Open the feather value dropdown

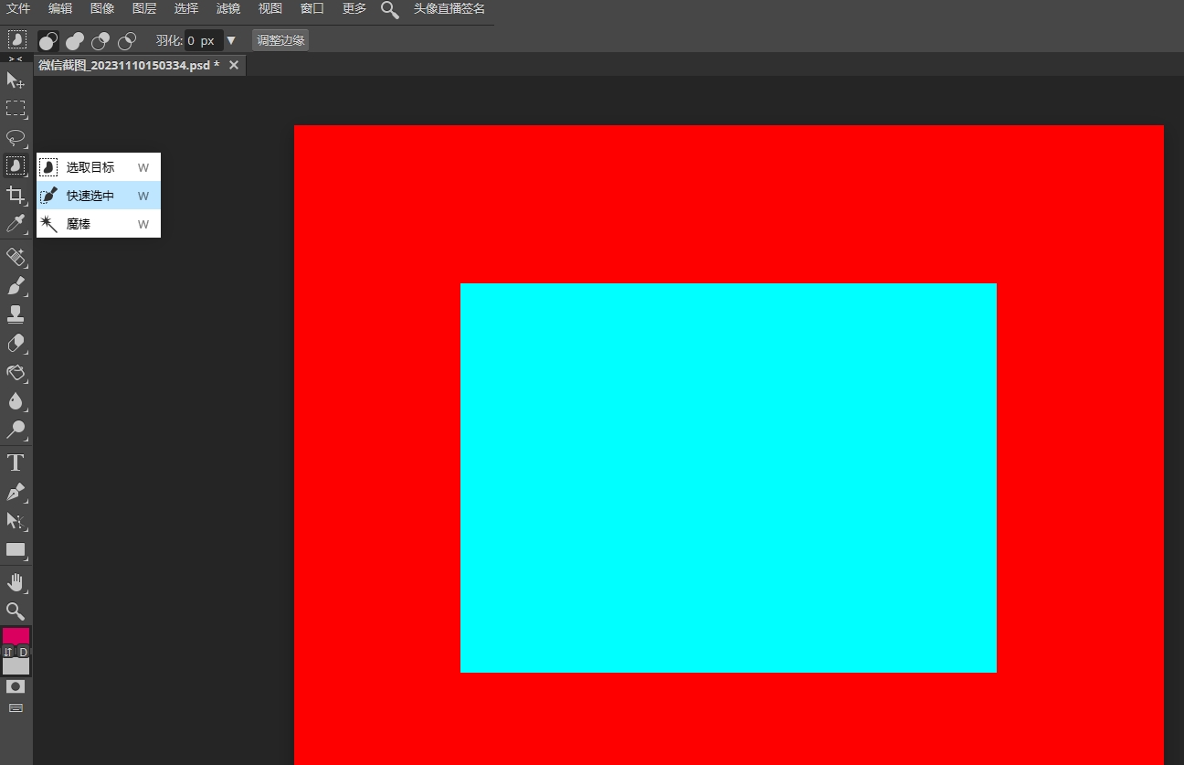pyautogui.click(x=233, y=40)
